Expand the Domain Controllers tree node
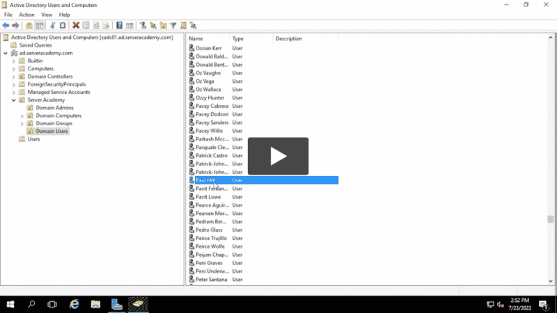557x313 pixels. click(x=13, y=77)
